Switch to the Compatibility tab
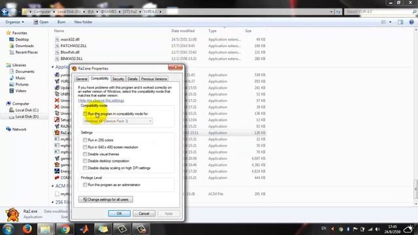 point(100,78)
